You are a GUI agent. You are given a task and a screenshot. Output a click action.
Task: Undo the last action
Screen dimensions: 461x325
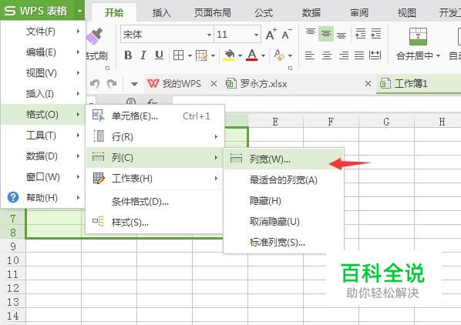95,84
